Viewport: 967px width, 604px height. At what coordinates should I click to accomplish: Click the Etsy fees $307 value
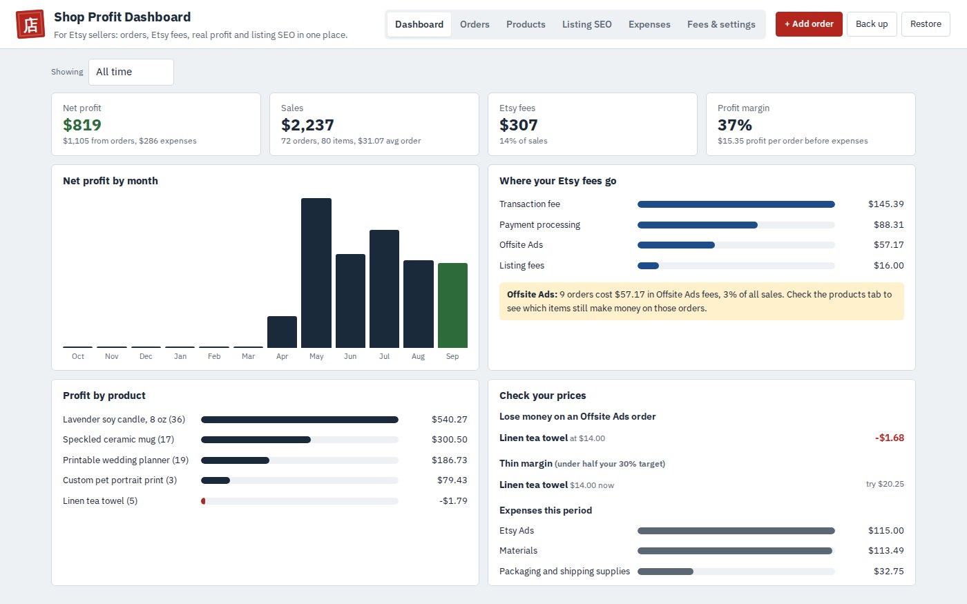pos(519,125)
